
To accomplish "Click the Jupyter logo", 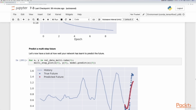I will coord(19,8).
